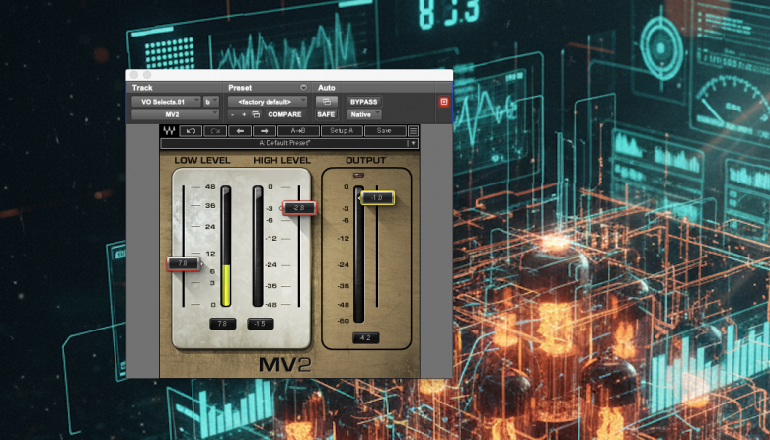The width and height of the screenshot is (770, 440).
Task: Minimize the plugin window
Action: coord(147,75)
